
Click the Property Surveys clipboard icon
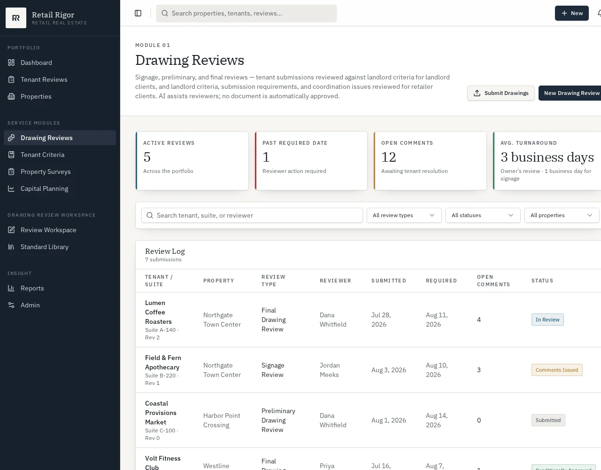tap(11, 172)
